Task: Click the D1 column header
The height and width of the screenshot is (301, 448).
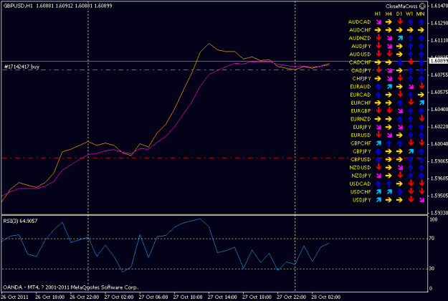Action: (x=399, y=14)
